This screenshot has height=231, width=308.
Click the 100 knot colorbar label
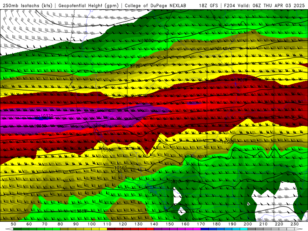pyautogui.click(x=92, y=224)
